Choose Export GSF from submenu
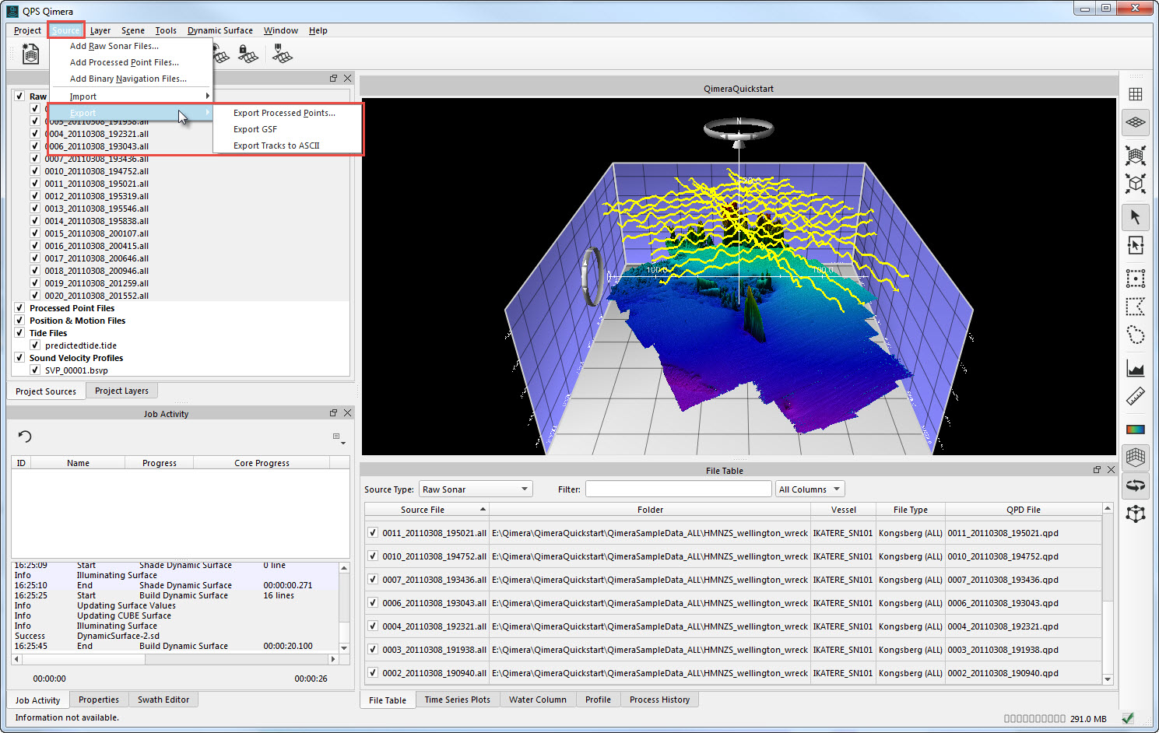1159x733 pixels. [x=255, y=129]
